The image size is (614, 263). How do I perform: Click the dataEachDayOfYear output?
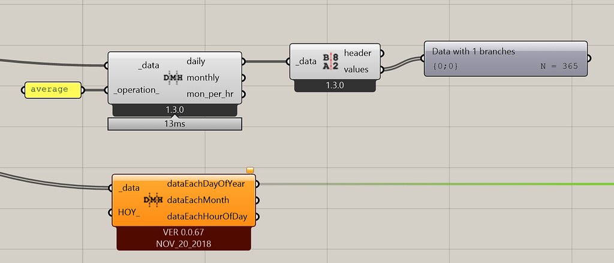point(206,184)
